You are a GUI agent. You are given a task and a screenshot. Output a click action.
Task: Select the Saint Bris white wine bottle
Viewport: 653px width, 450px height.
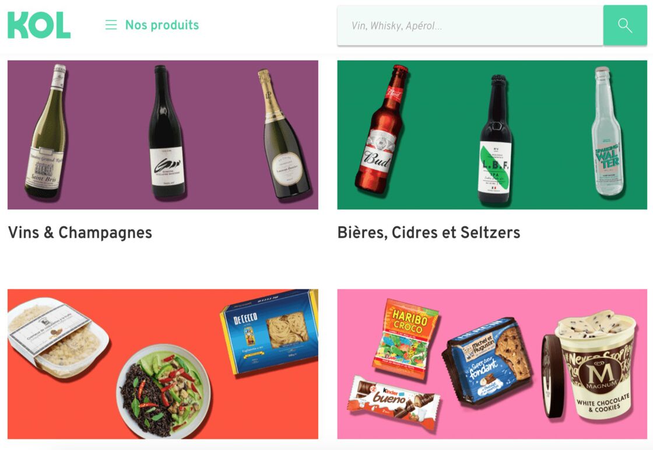tap(47, 131)
